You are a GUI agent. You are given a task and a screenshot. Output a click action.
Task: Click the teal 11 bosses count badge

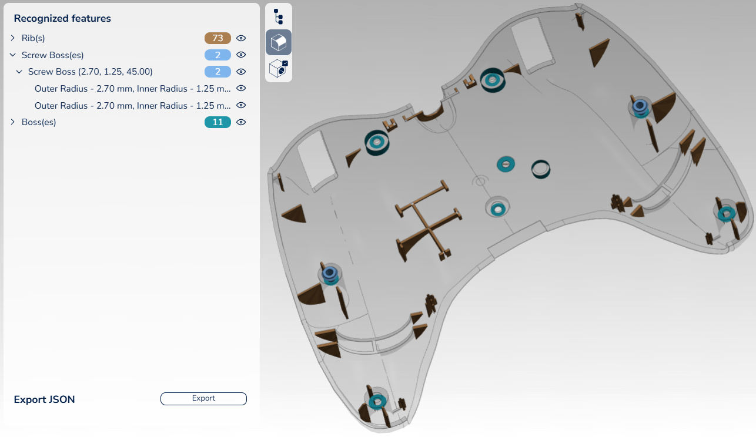point(218,122)
